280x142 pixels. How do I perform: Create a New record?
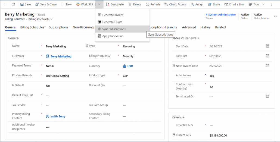tap(66, 4)
